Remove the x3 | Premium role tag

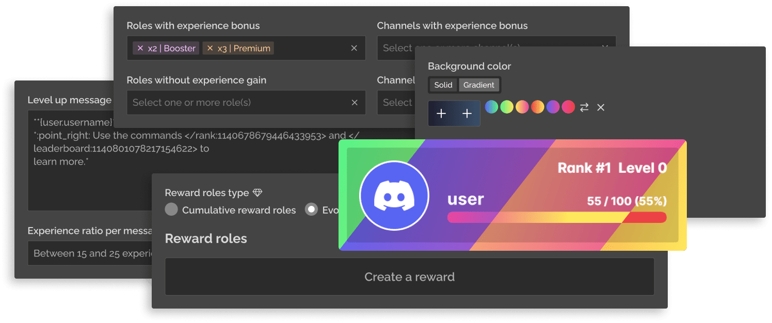point(210,49)
